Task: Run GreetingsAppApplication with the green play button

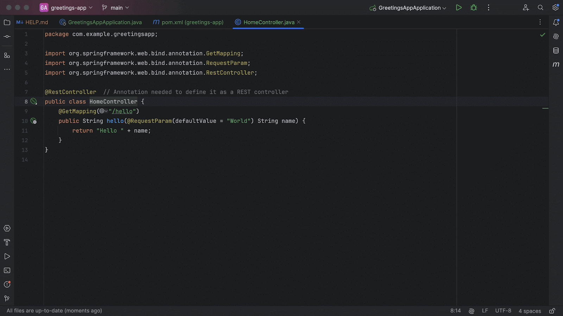Action: click(x=458, y=8)
